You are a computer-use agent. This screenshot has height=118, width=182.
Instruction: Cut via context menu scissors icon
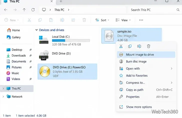121,46
